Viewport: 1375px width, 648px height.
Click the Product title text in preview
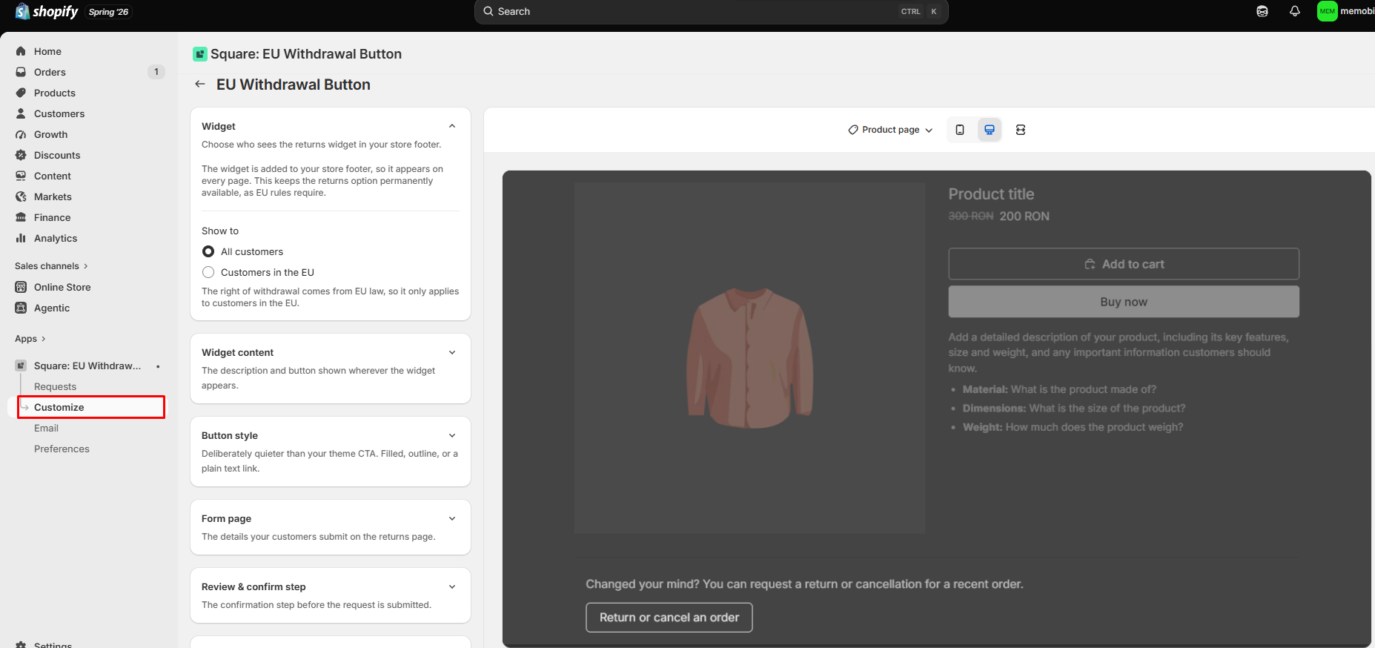(x=991, y=194)
